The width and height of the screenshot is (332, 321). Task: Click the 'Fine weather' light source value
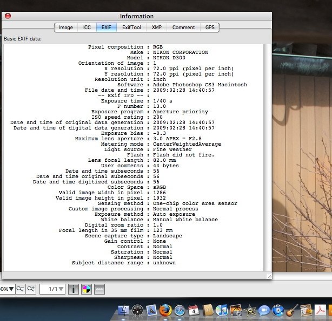point(172,149)
